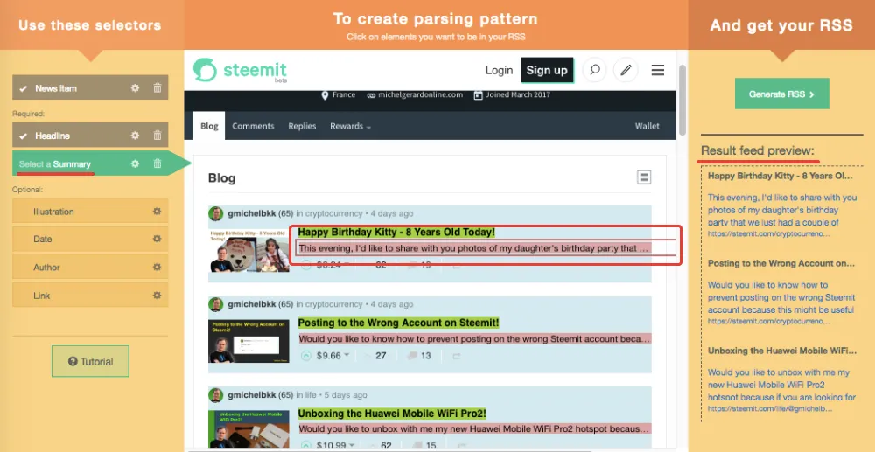Click resteem icon on Wrong Account post
The image size is (875, 452).
coord(457,356)
